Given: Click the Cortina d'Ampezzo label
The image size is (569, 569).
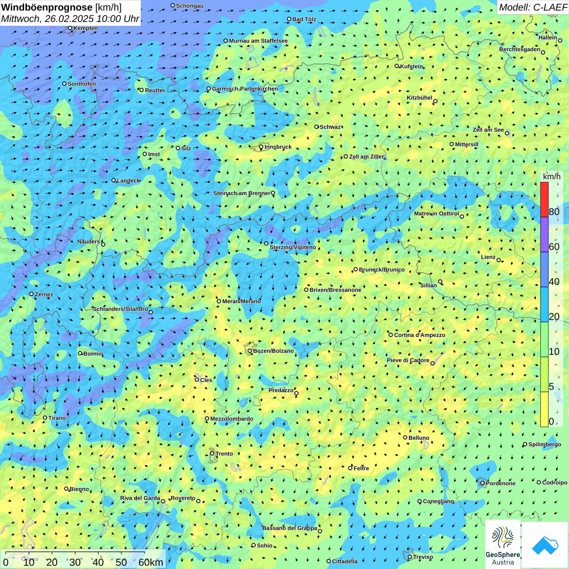Looking at the screenshot, I should tap(419, 335).
